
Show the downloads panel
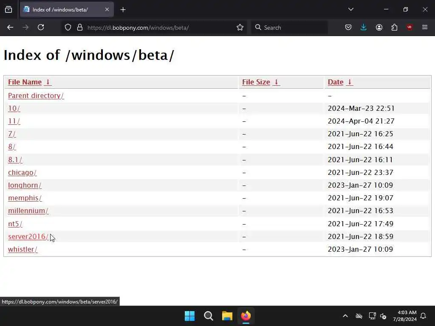point(364,27)
